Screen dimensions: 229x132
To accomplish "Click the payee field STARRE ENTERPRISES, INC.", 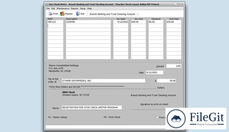I will 103,81.
